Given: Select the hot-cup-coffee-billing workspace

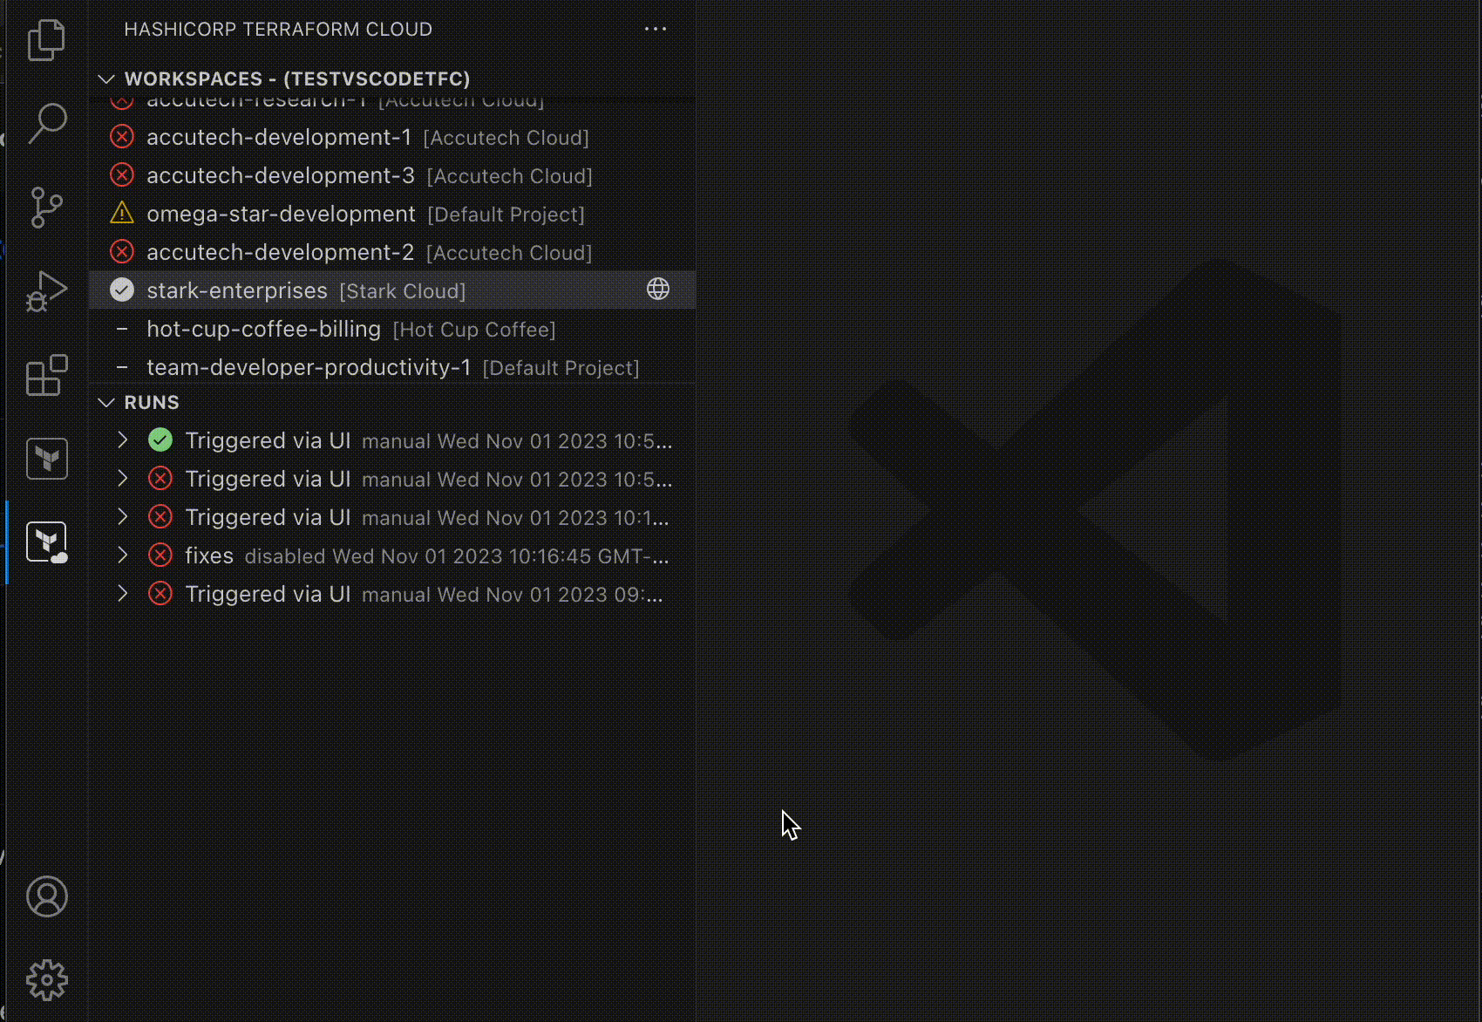Looking at the screenshot, I should point(393,329).
